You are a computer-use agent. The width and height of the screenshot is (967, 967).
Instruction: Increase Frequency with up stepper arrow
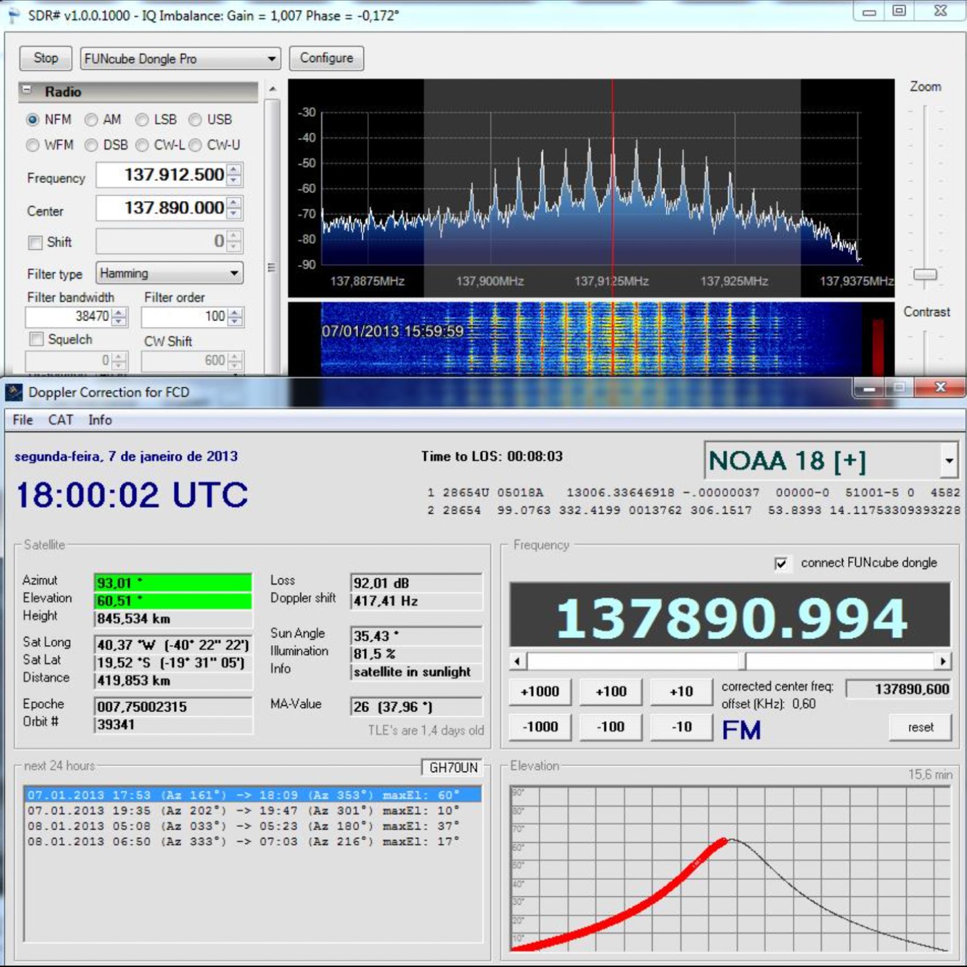click(x=234, y=169)
